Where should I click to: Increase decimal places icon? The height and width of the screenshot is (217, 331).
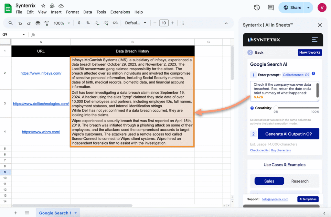106,23
